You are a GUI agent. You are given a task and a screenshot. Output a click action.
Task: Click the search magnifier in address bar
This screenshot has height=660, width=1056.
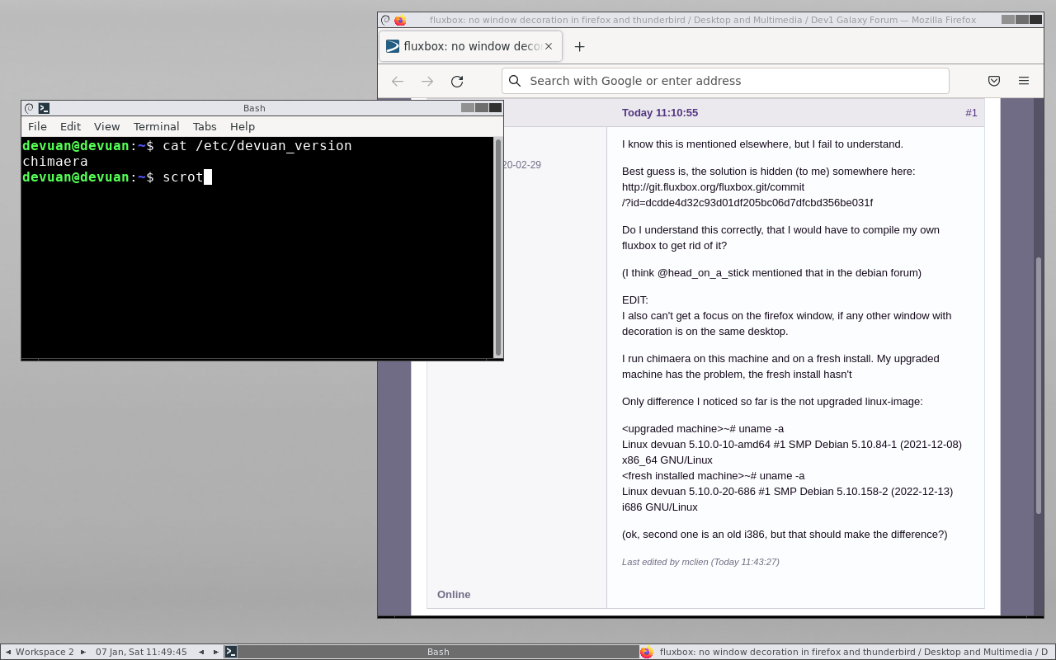(x=515, y=81)
